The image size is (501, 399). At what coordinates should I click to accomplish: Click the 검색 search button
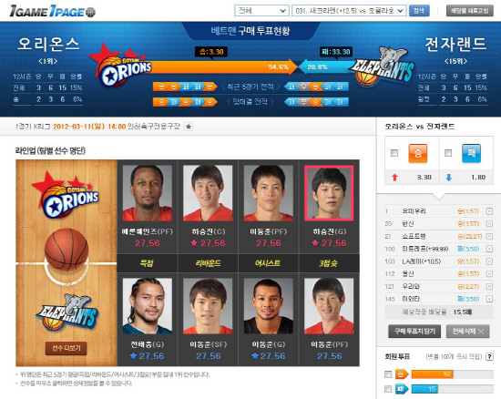point(419,11)
